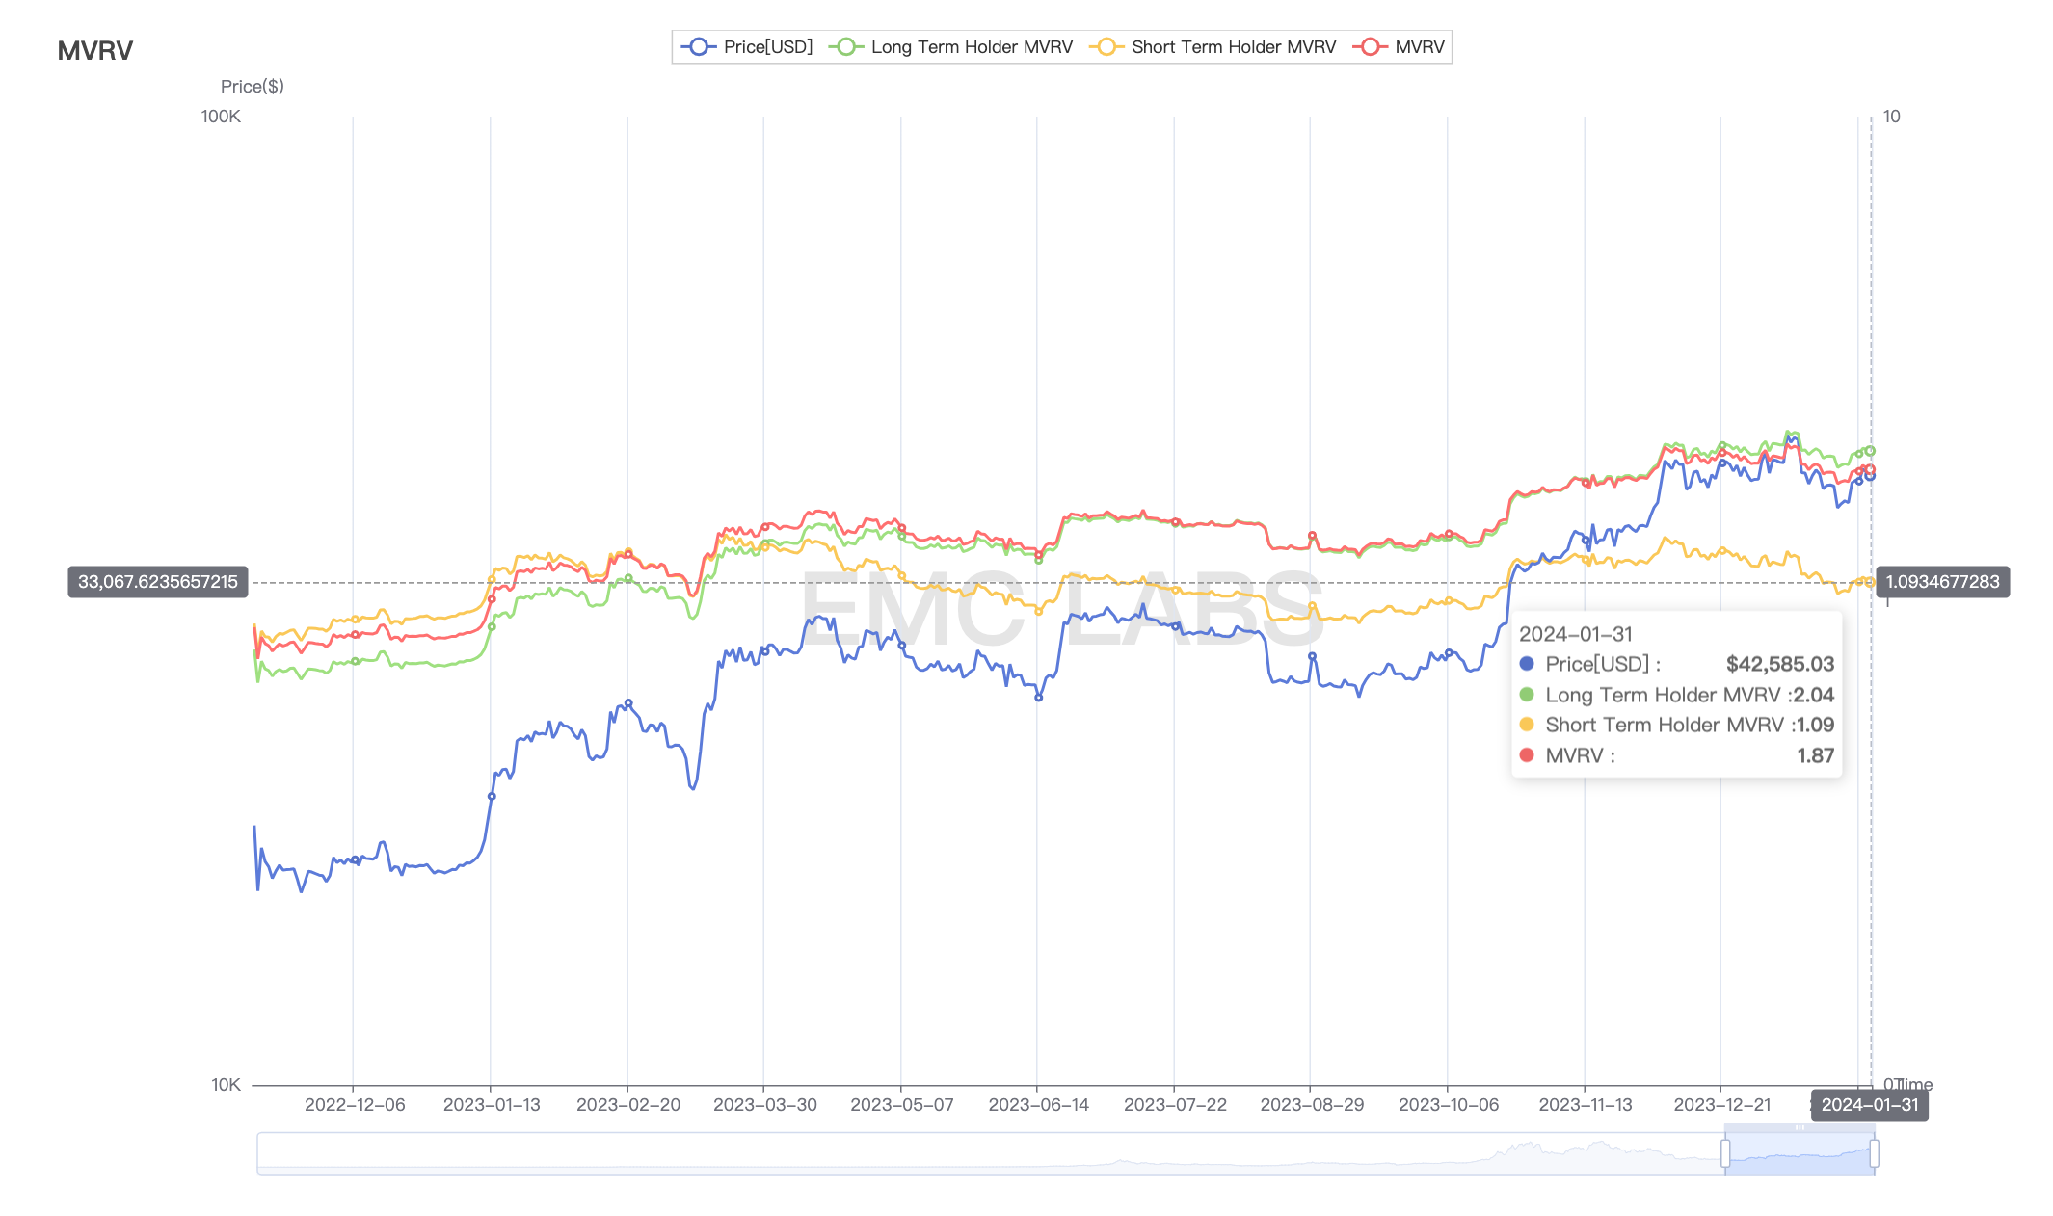Click the 100K label on the price axis

point(221,117)
